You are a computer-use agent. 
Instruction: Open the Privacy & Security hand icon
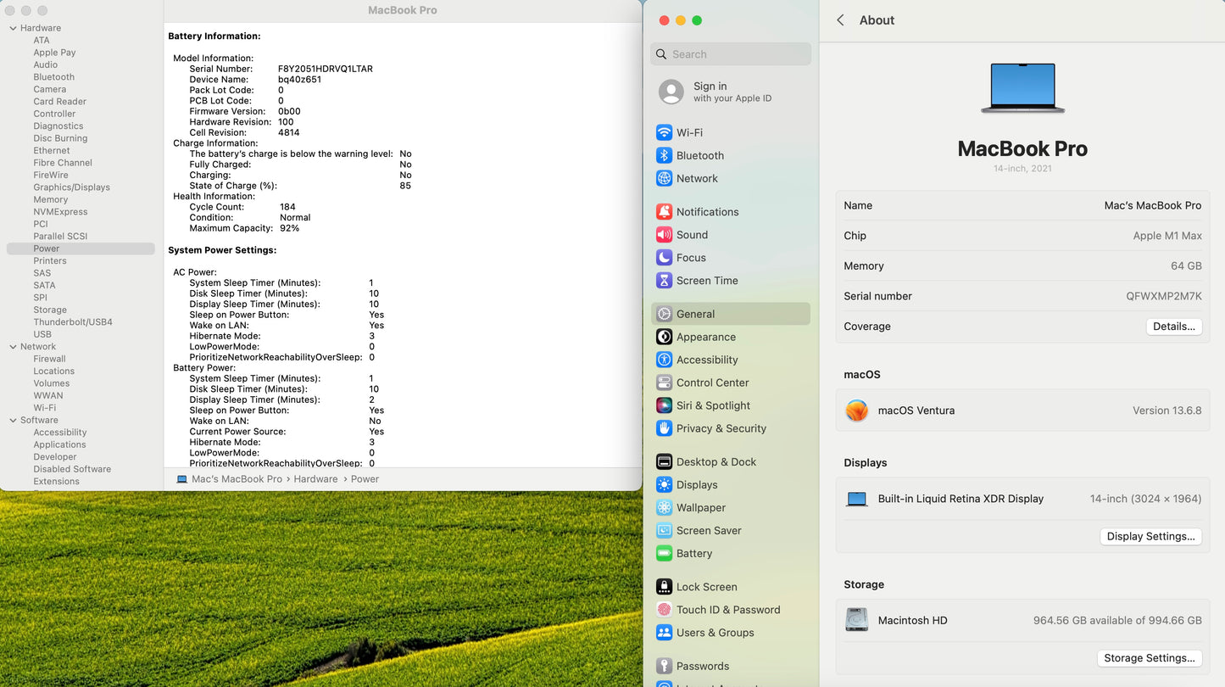pos(665,428)
